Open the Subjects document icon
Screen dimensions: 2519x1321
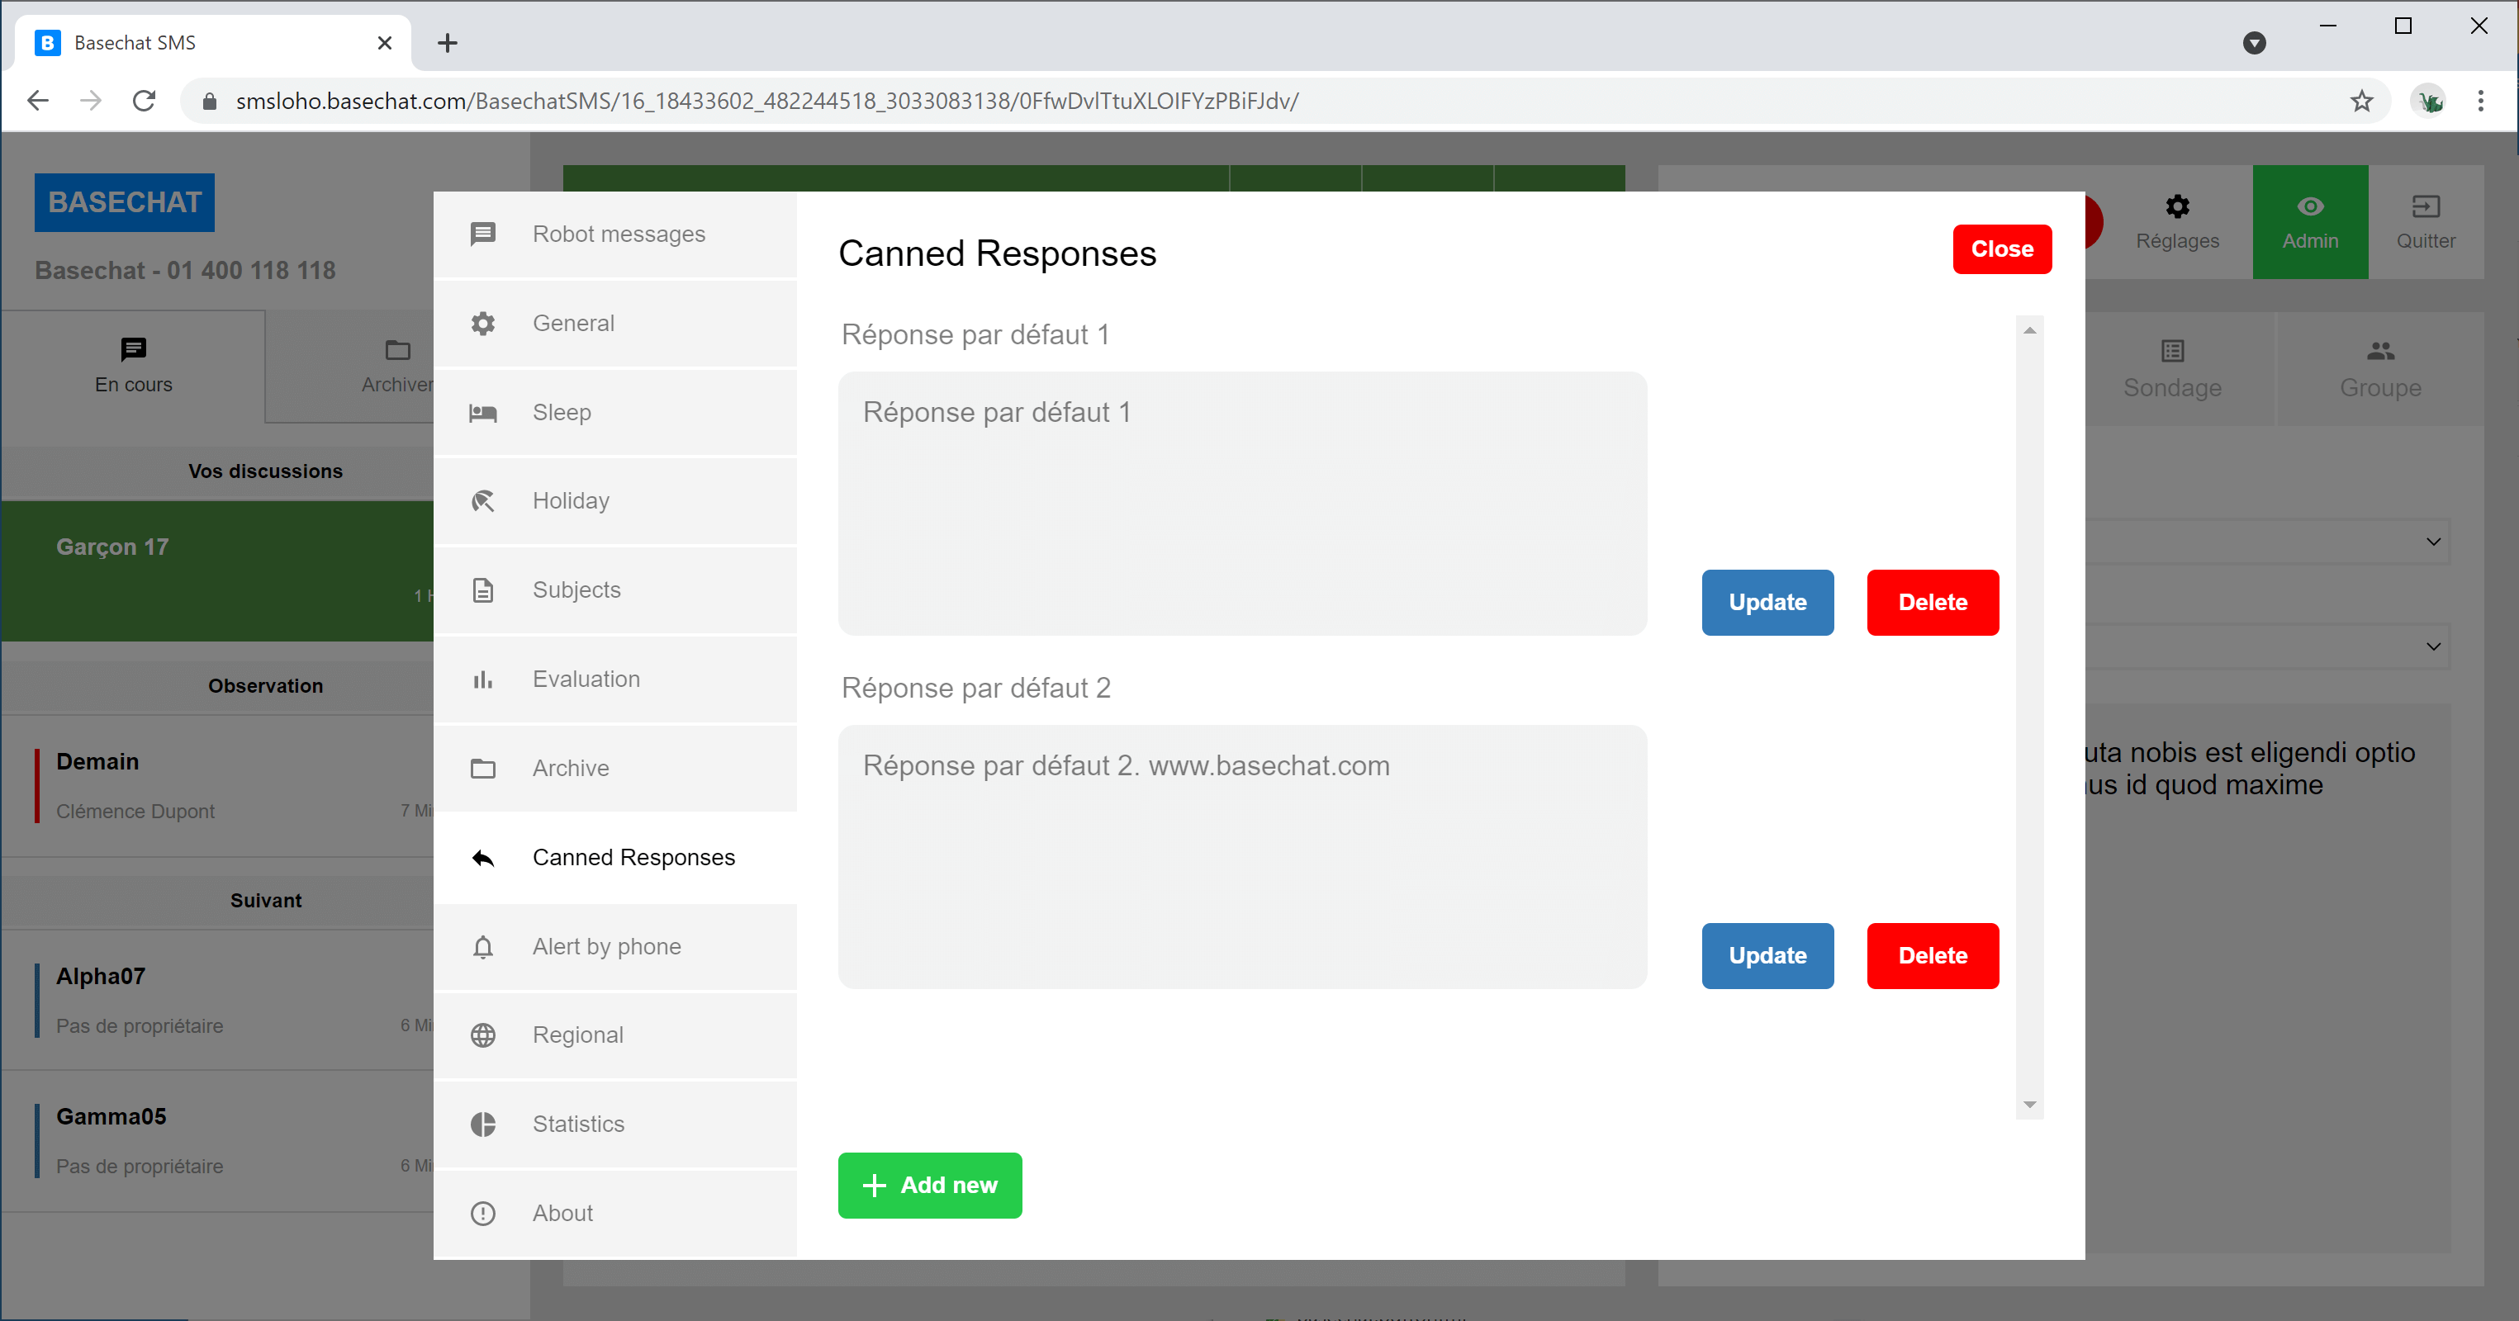[483, 590]
